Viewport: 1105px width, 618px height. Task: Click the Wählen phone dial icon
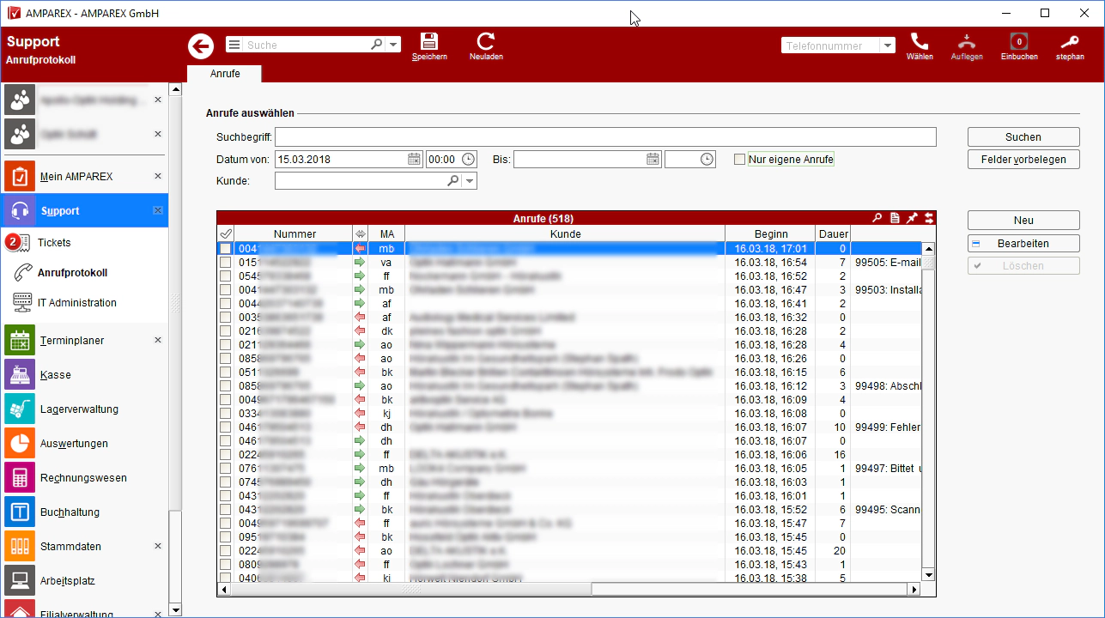(x=919, y=41)
